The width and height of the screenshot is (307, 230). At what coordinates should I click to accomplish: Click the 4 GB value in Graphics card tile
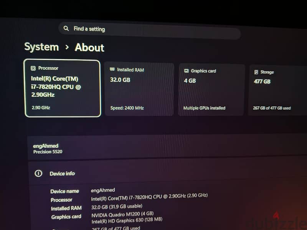pyautogui.click(x=190, y=80)
